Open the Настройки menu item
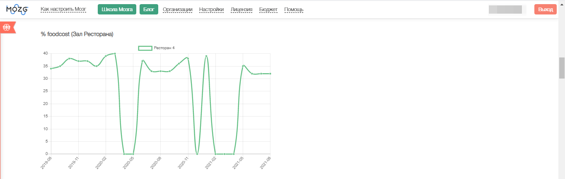 pyautogui.click(x=211, y=10)
